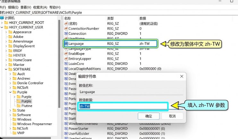The width and height of the screenshot is (238, 139).
Task: Click the DWORD icon of UserfulEolder value
Action: coord(66,134)
